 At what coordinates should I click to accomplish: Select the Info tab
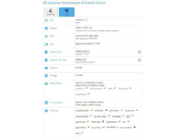coord(67,12)
